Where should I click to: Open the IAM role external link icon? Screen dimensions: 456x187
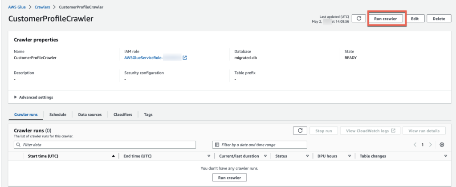tap(185, 57)
